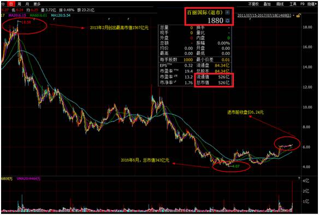
Task: Expand the date range dropdown arrow
Action: [294, 16]
